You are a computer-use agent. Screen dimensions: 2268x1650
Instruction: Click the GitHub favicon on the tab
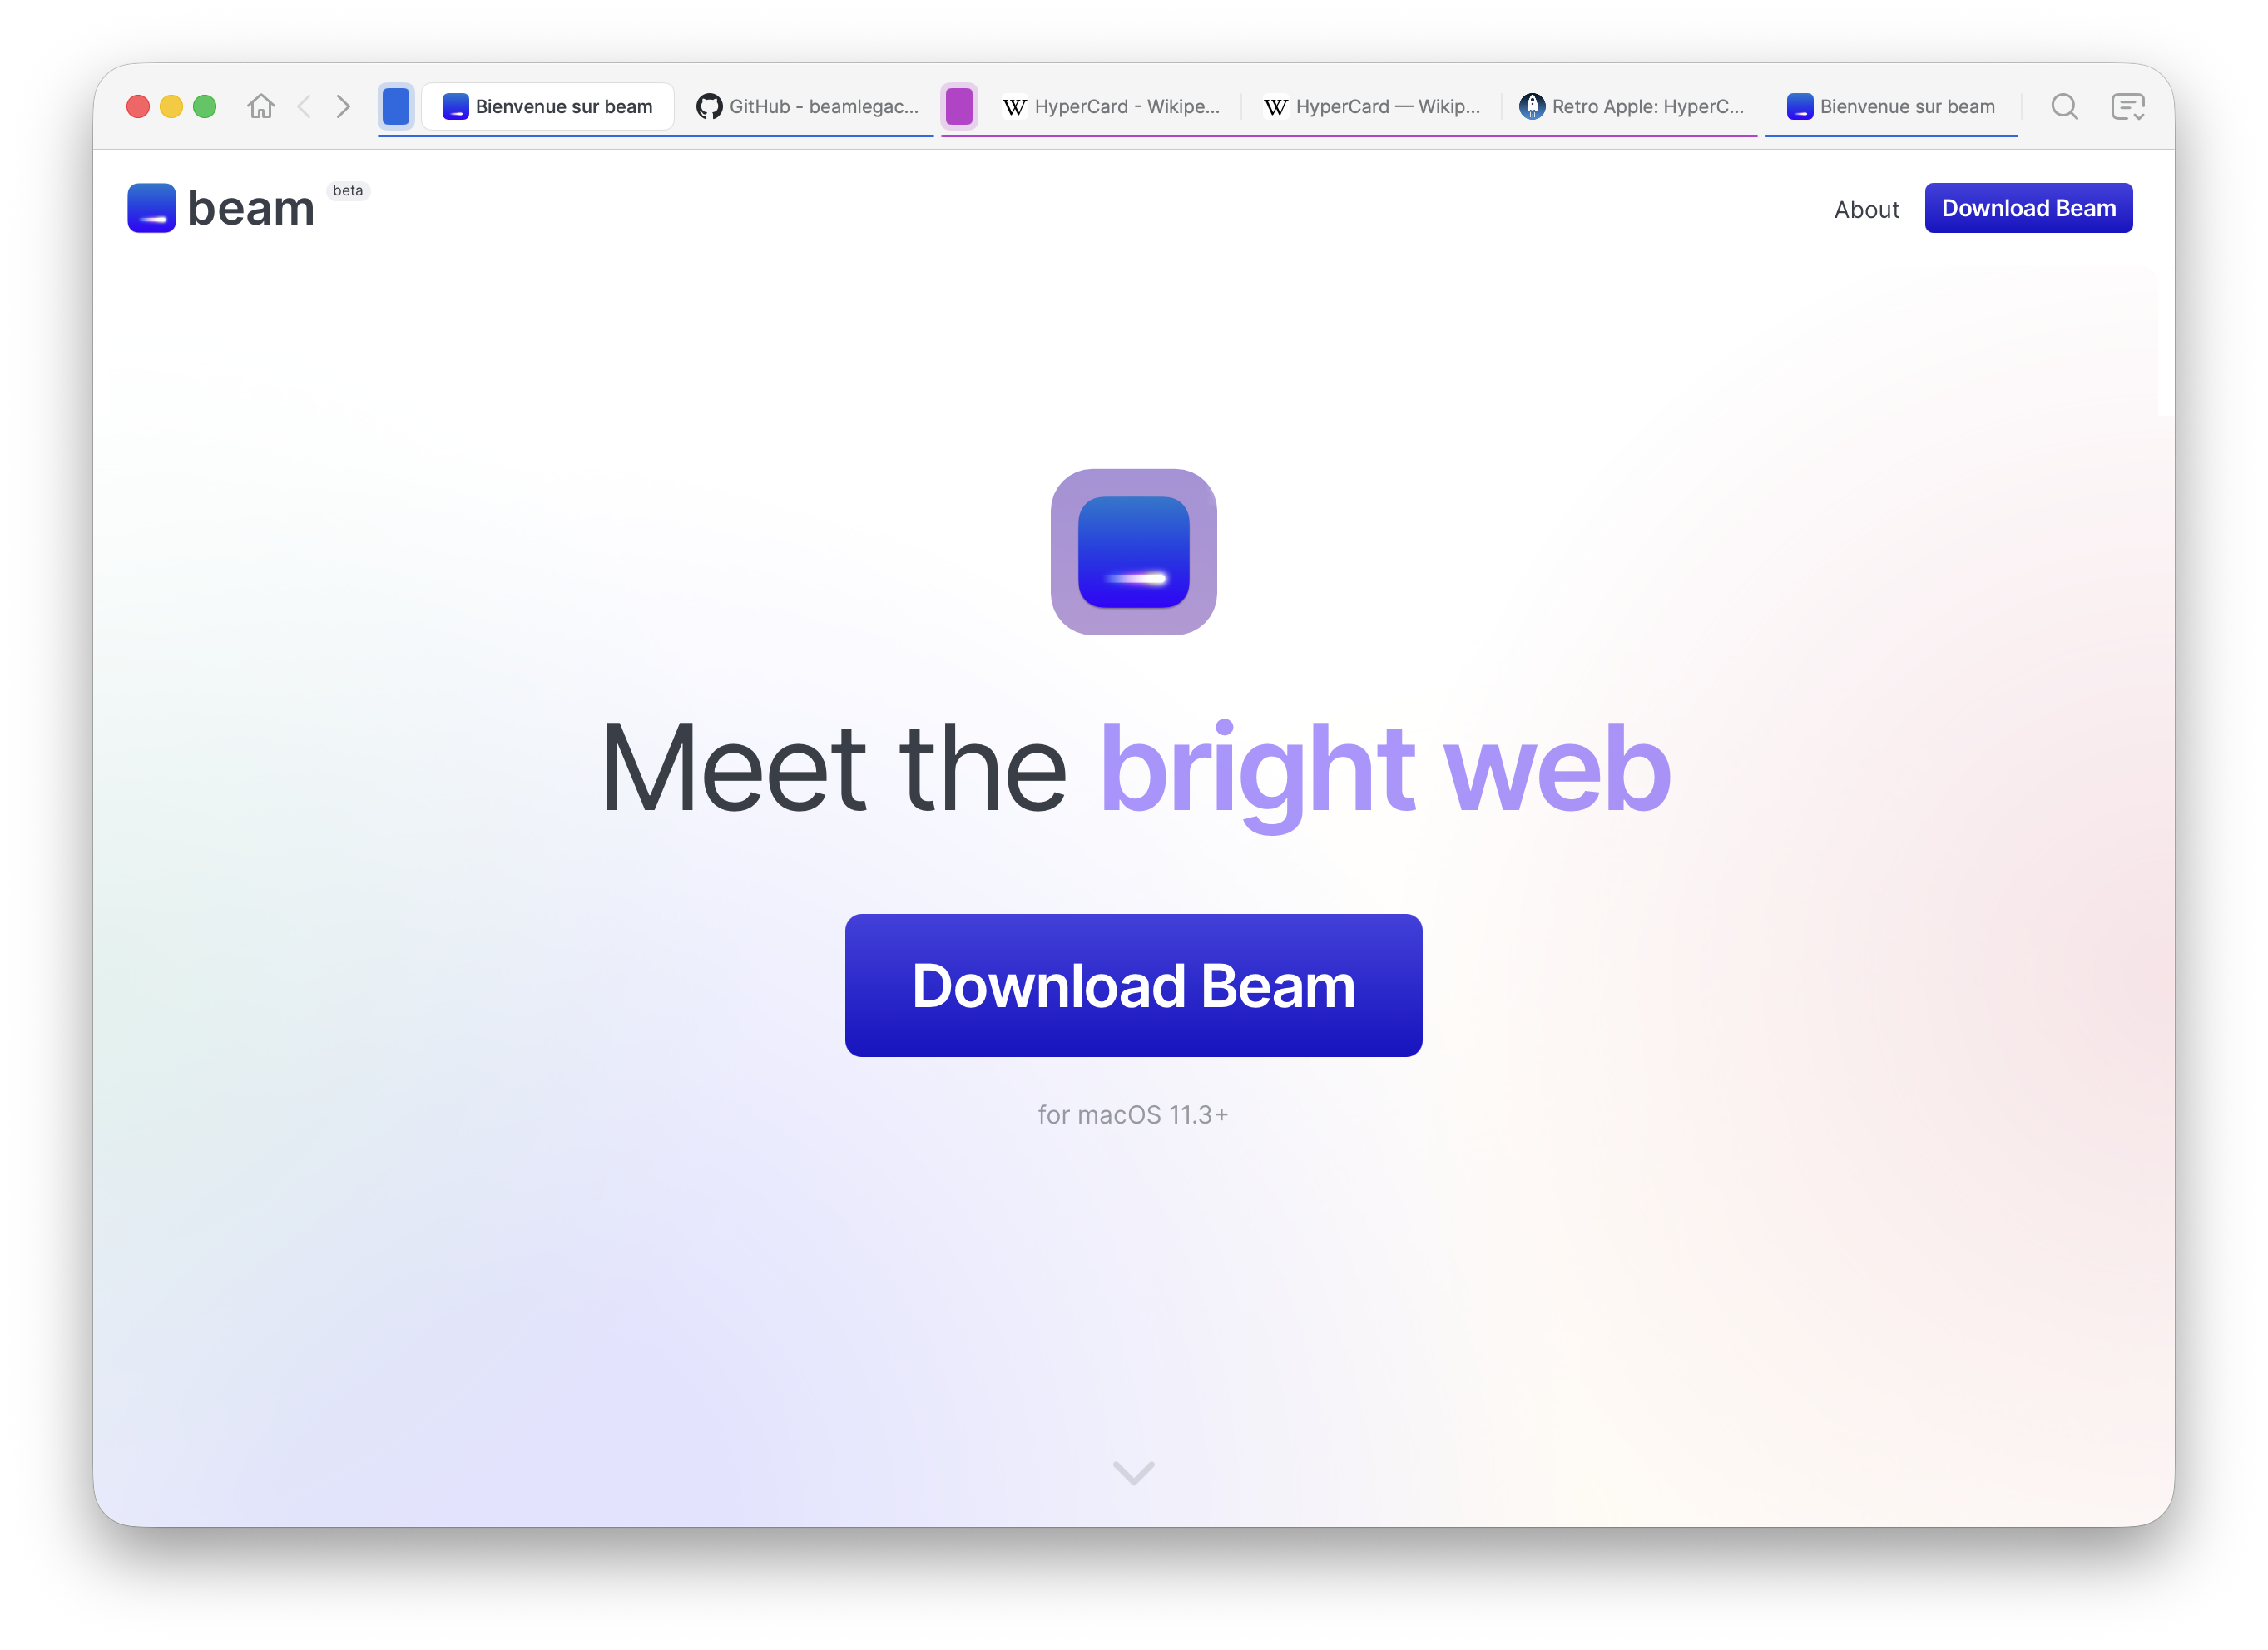(709, 106)
